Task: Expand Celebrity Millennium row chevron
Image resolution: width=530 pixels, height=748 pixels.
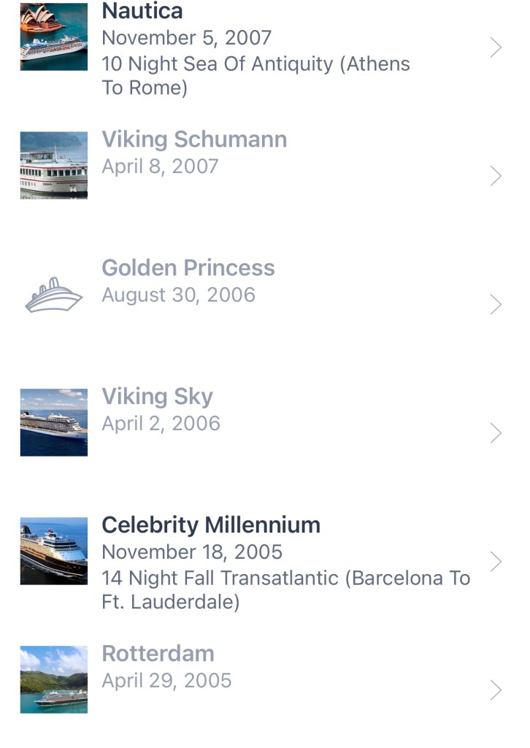Action: 496,562
